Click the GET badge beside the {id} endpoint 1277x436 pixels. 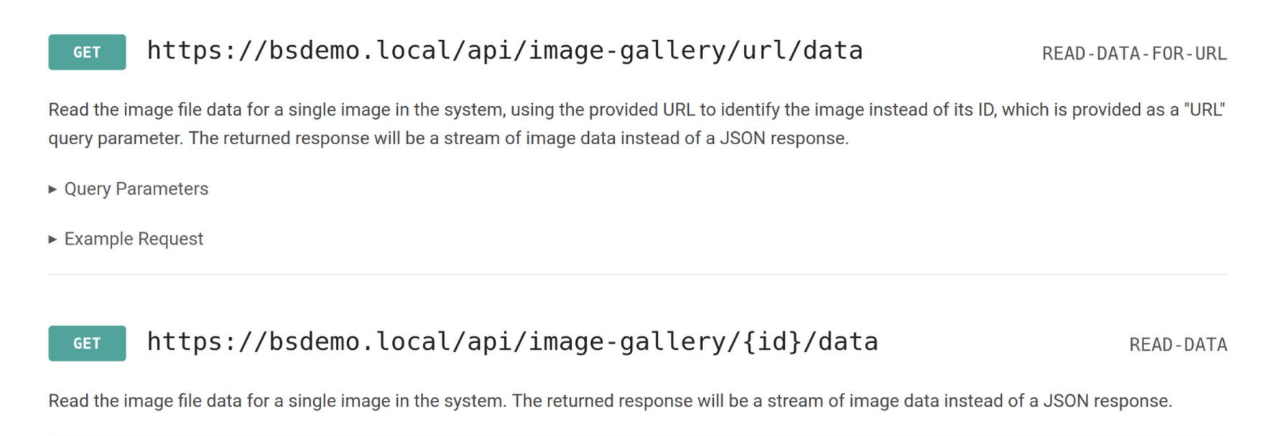[x=86, y=343]
